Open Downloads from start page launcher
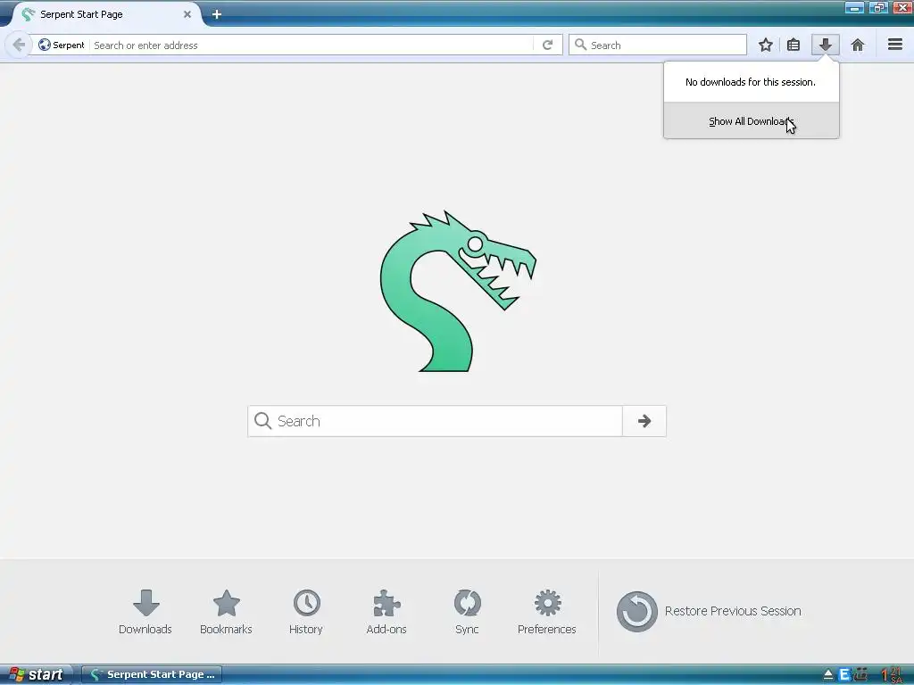The image size is (914, 685). coord(145,612)
